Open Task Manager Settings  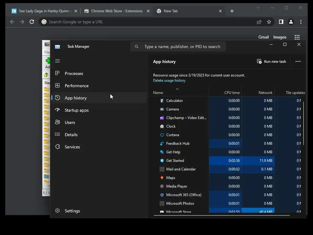coord(99,211)
